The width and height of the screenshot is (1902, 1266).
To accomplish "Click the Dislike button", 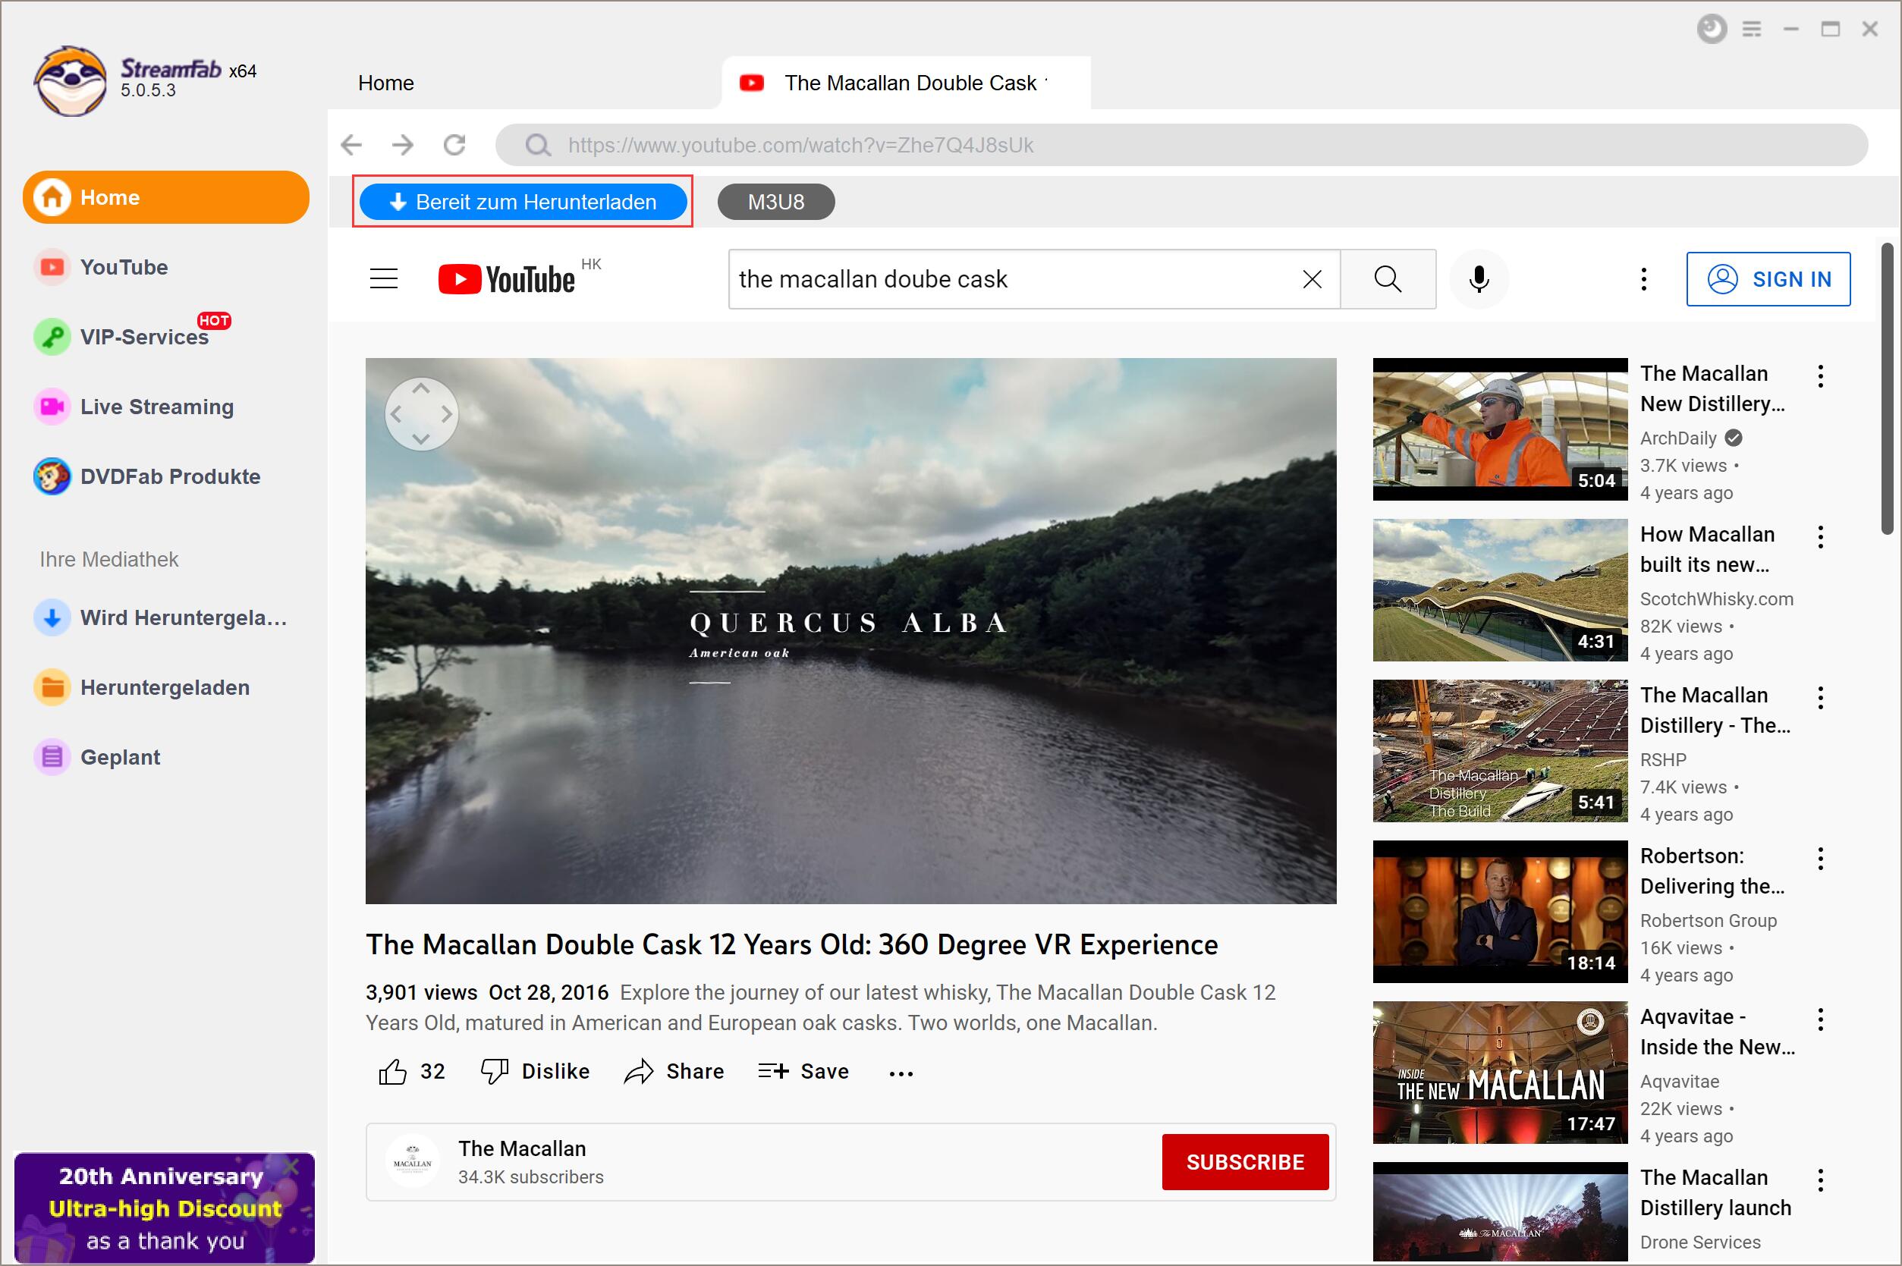I will coord(534,1071).
